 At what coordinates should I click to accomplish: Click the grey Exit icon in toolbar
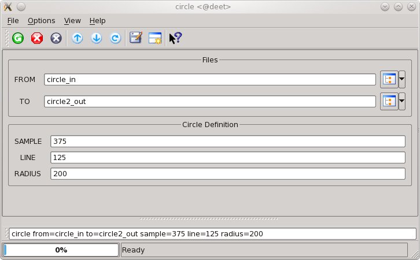[56, 38]
